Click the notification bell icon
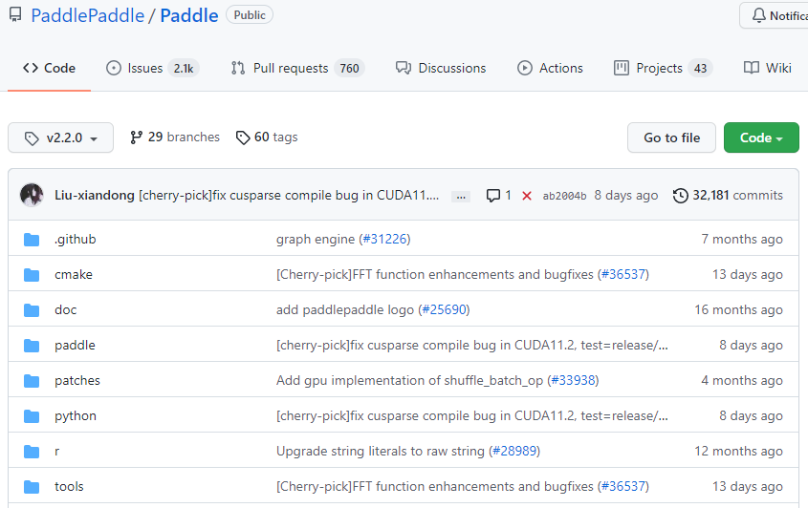Screen dimensions: 808x508 758,15
